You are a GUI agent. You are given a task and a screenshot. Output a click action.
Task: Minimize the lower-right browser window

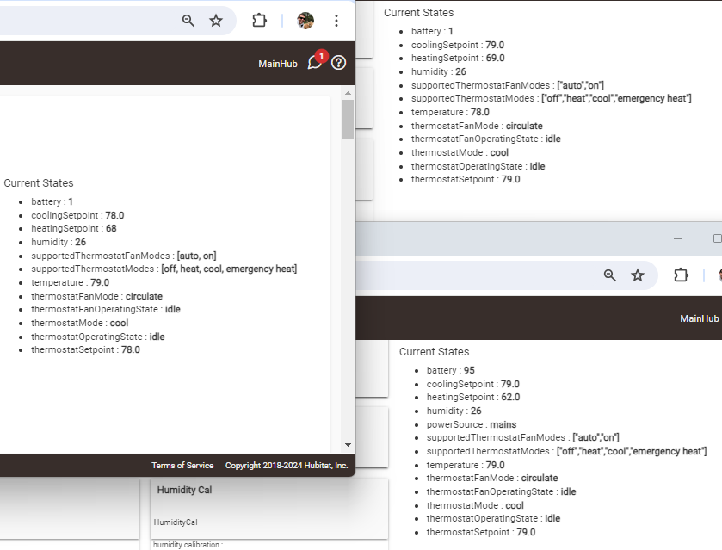click(x=678, y=238)
